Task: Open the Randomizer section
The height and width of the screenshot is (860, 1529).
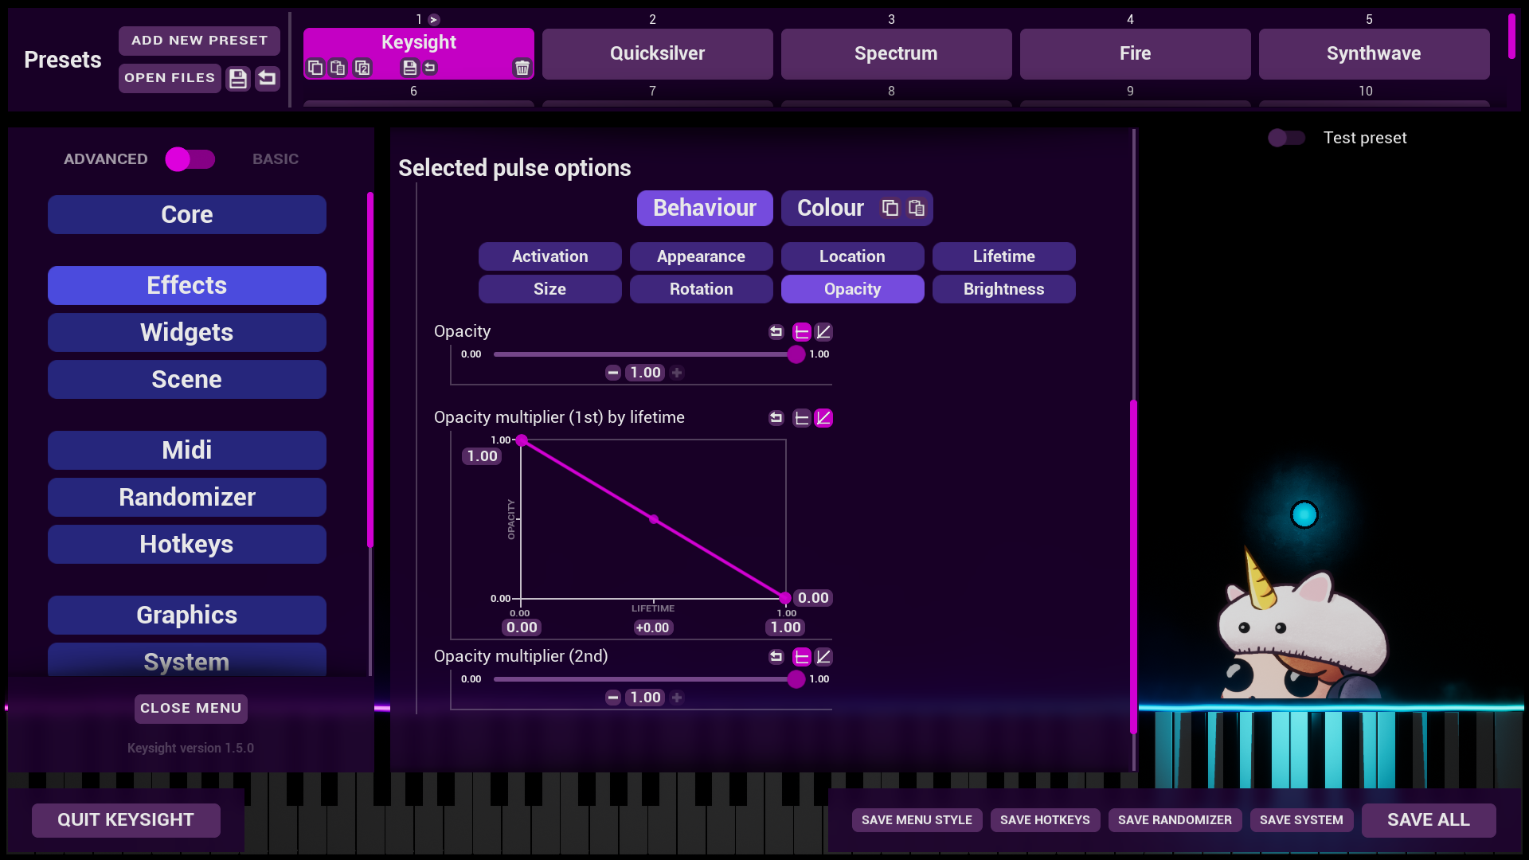Action: click(x=187, y=498)
